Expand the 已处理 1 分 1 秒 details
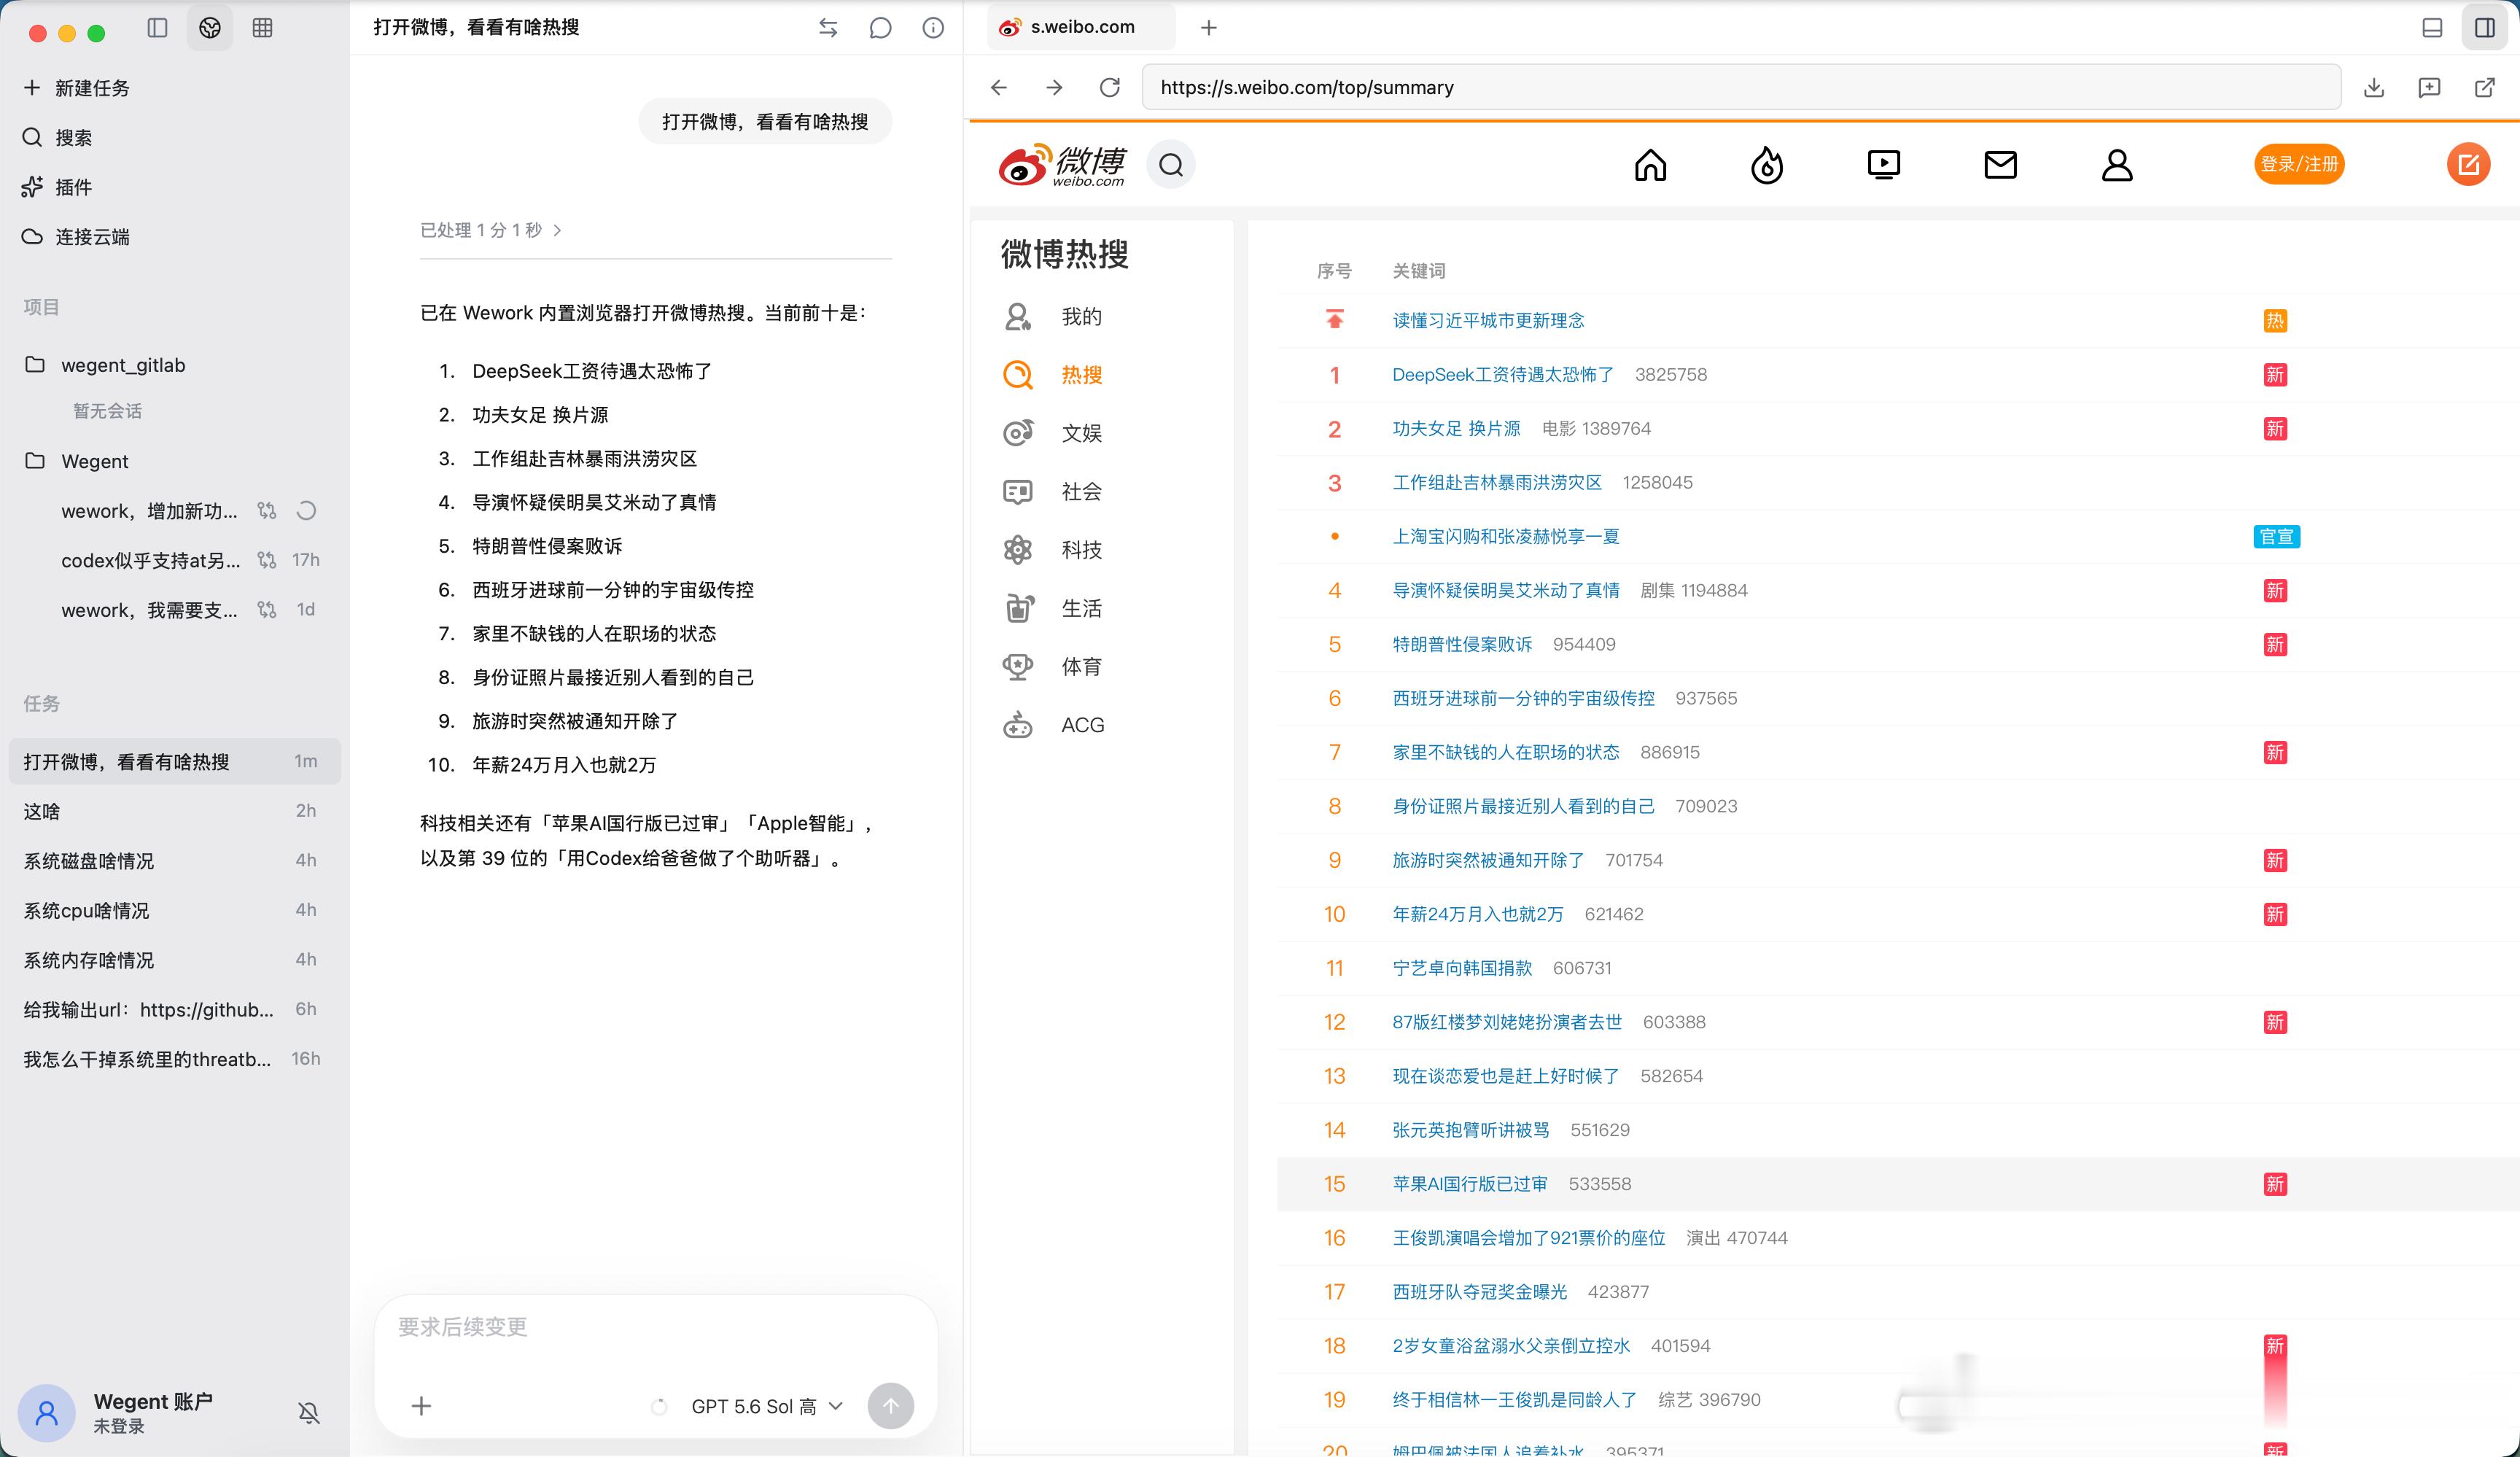 (491, 230)
